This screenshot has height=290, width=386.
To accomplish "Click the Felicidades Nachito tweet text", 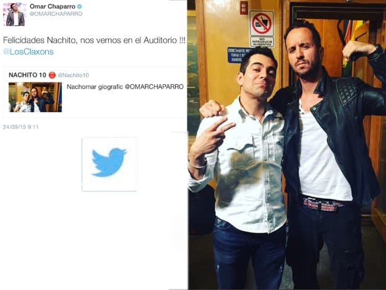I will coord(94,40).
